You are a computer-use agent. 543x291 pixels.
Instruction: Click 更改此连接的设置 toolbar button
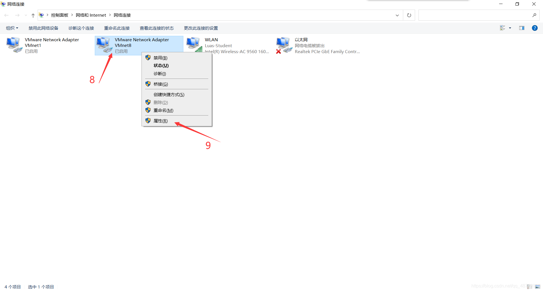coord(201,28)
